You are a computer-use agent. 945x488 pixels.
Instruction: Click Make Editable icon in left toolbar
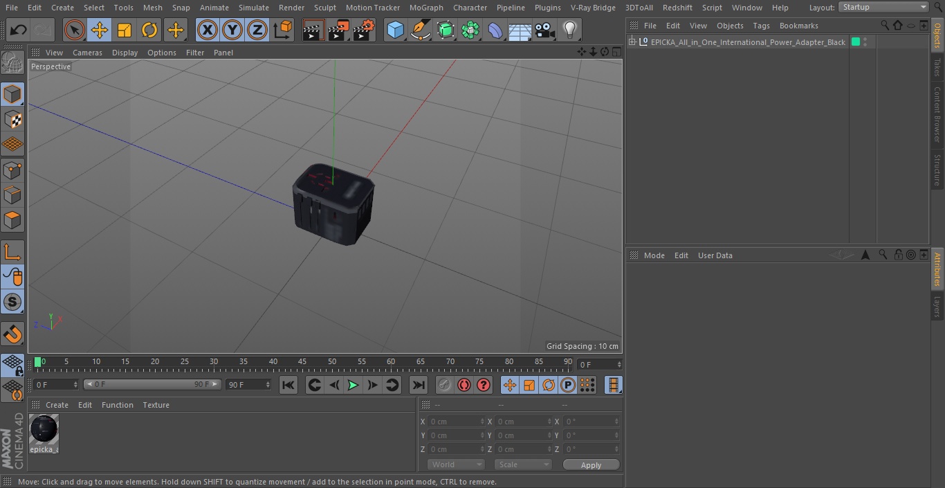(12, 63)
